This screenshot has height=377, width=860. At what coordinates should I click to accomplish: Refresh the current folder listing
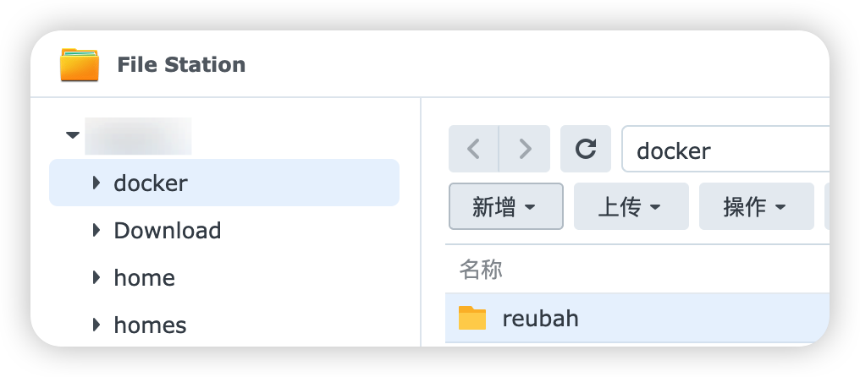pyautogui.click(x=585, y=150)
